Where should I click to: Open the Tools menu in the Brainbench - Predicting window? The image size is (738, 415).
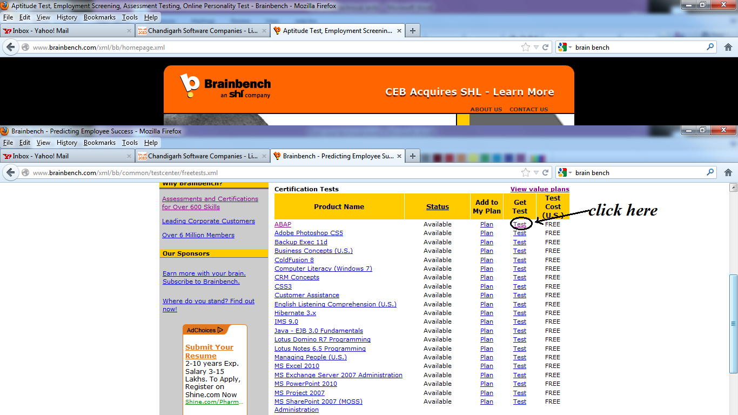coord(130,143)
